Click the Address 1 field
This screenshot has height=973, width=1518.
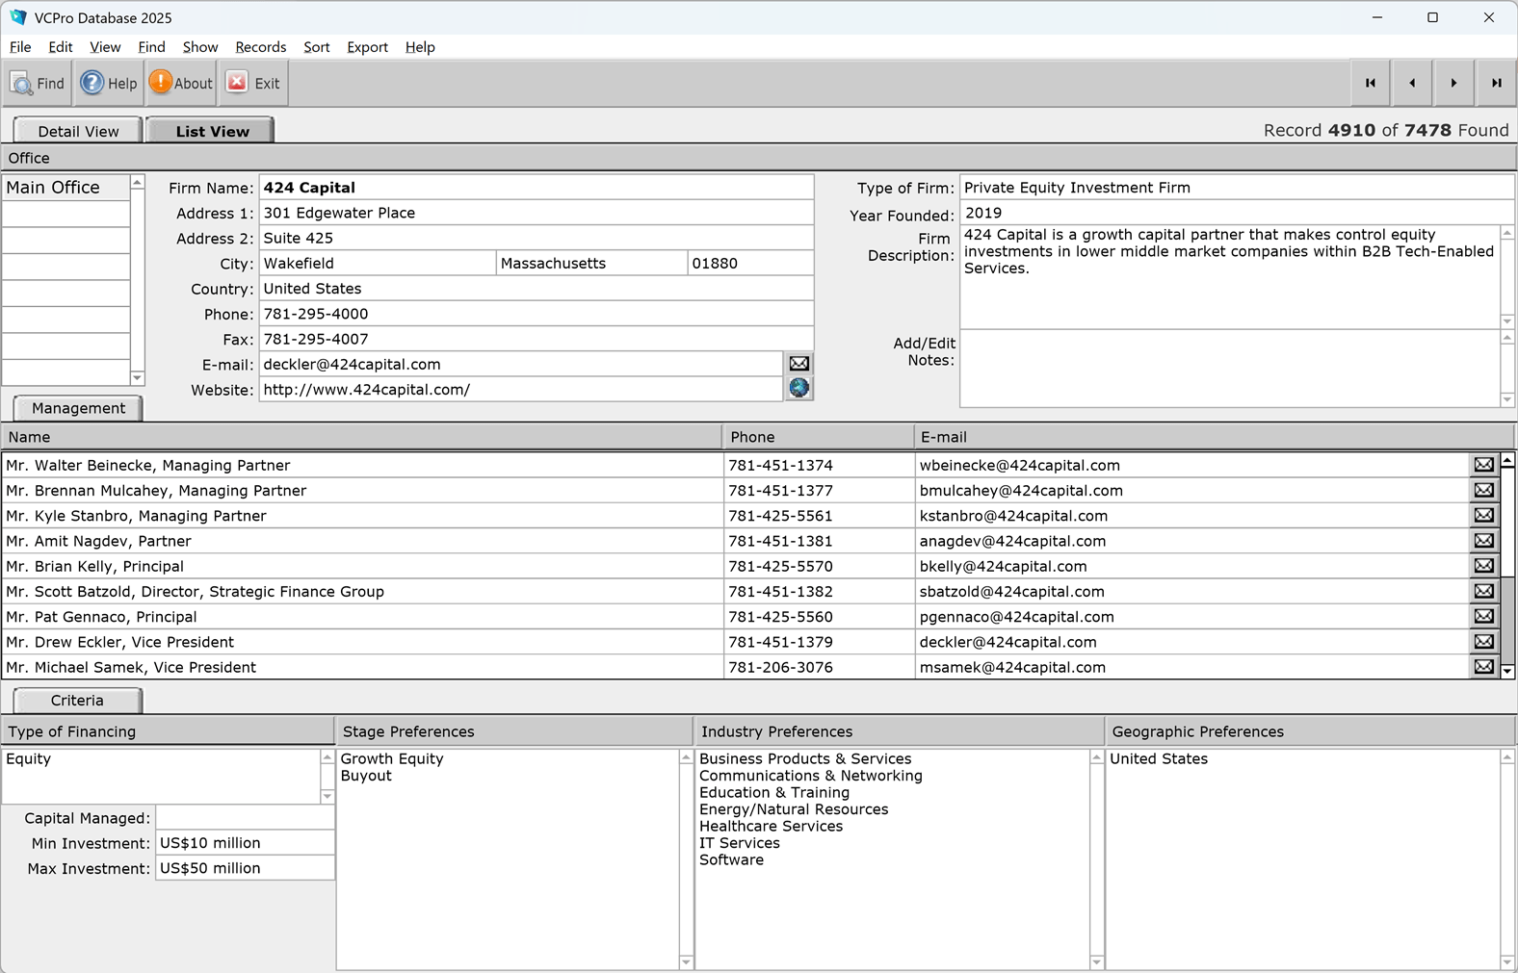[537, 213]
